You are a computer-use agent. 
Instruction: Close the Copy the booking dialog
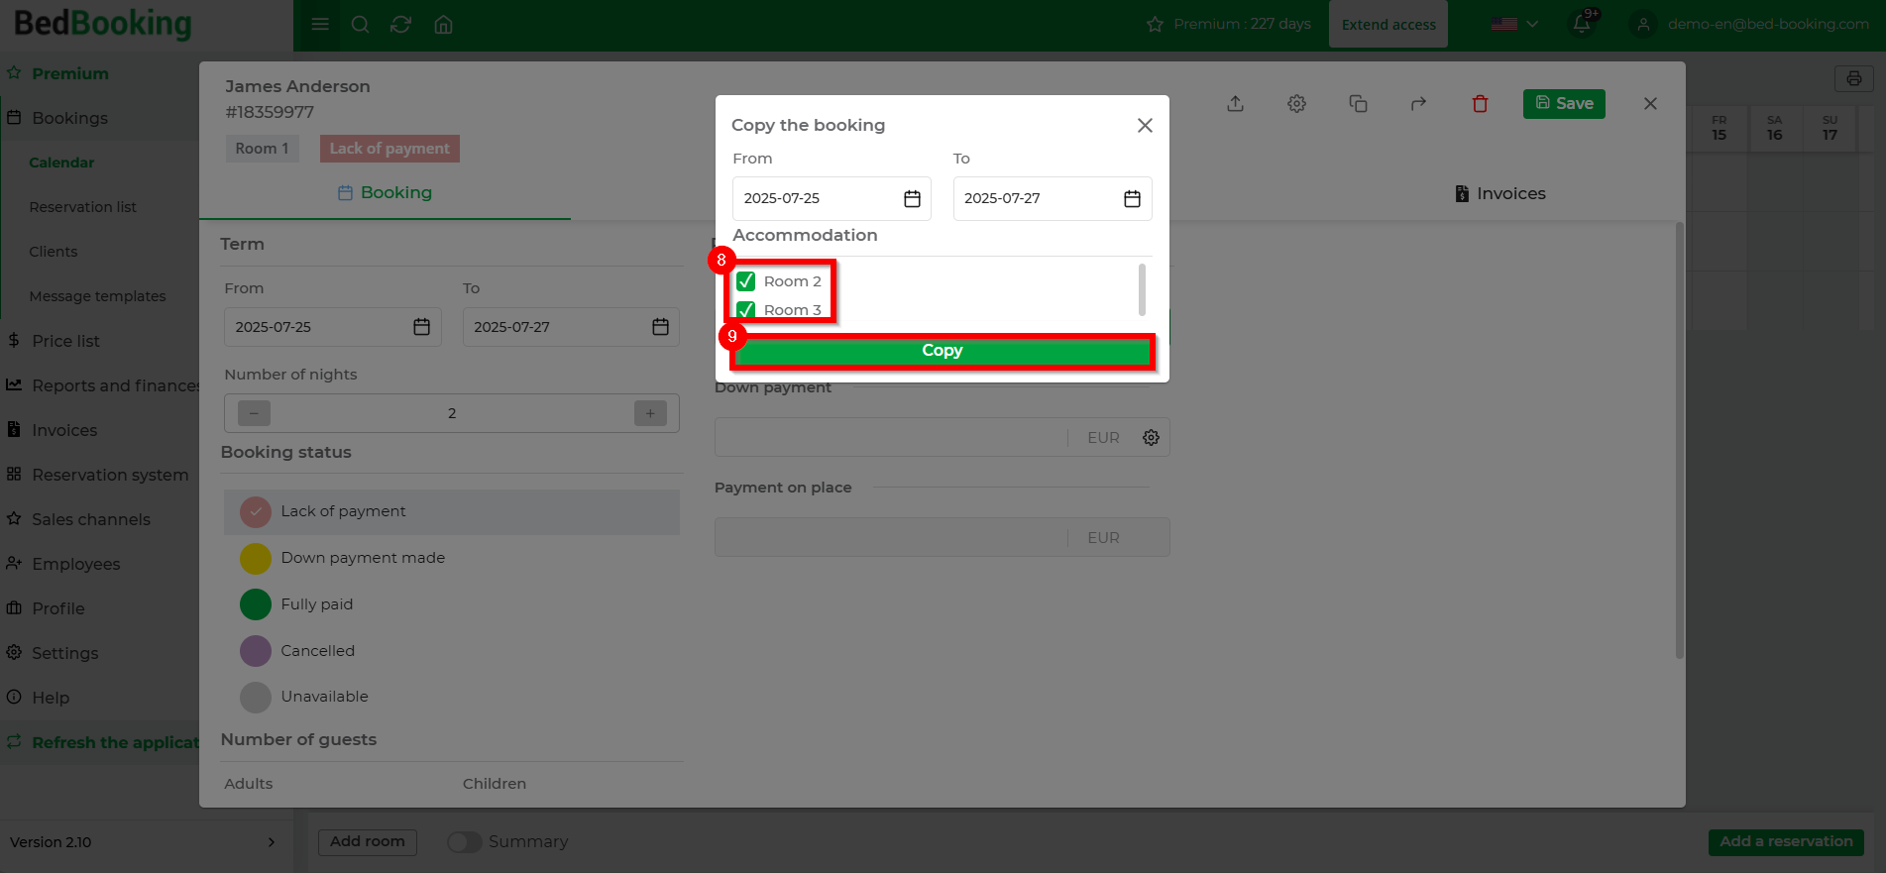(1145, 126)
